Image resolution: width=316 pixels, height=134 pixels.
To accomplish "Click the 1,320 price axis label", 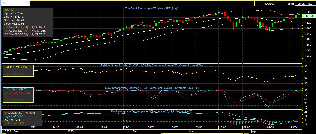I will click(x=308, y=50).
